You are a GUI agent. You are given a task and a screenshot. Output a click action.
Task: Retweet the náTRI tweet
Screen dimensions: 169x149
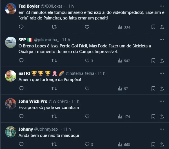point(54,89)
